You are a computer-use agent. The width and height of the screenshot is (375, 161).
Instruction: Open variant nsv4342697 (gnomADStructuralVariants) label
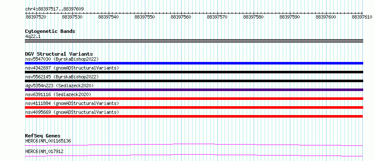coord(72,68)
